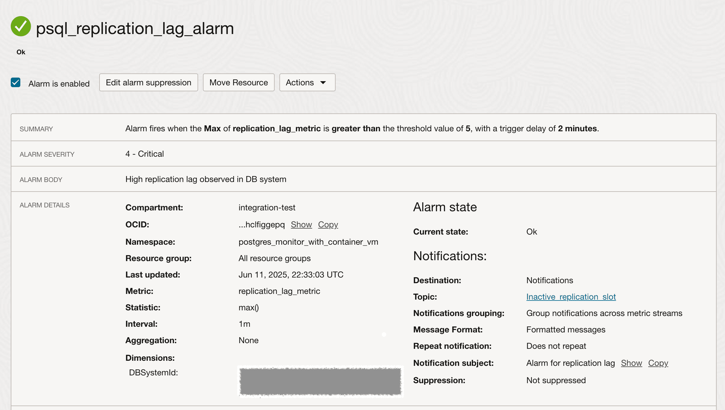Uncheck the Alarm is enabled checkbox
Screen dimensions: 725x410
[16, 83]
